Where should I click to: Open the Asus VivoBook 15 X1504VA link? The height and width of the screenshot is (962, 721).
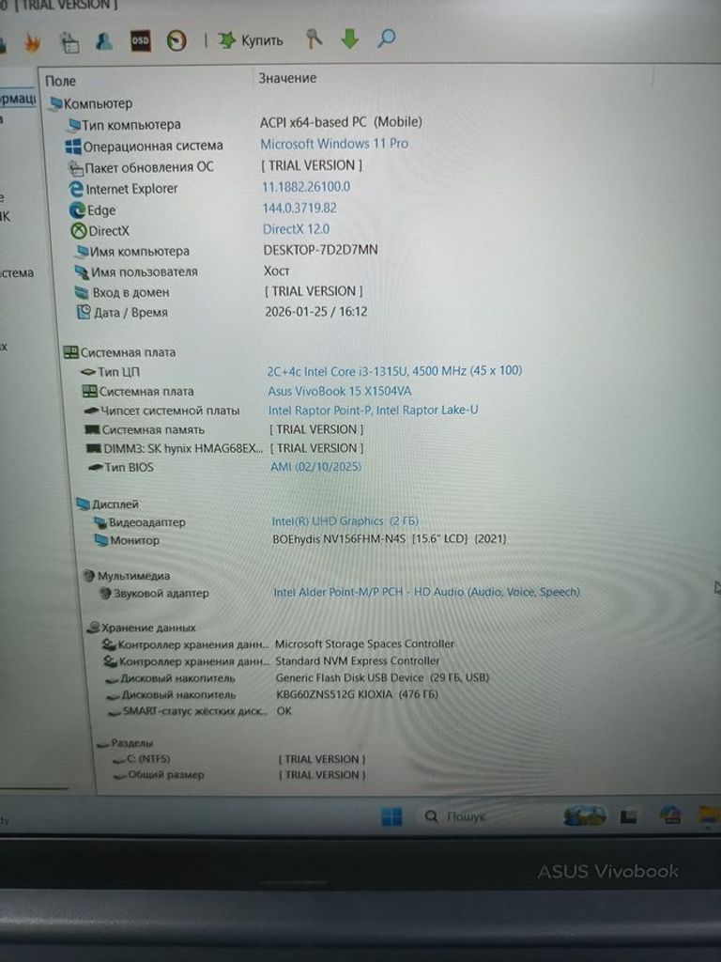340,391
